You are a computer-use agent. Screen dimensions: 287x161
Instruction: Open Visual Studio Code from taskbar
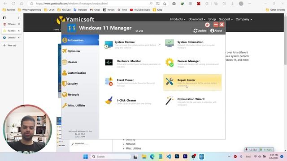tap(169, 157)
